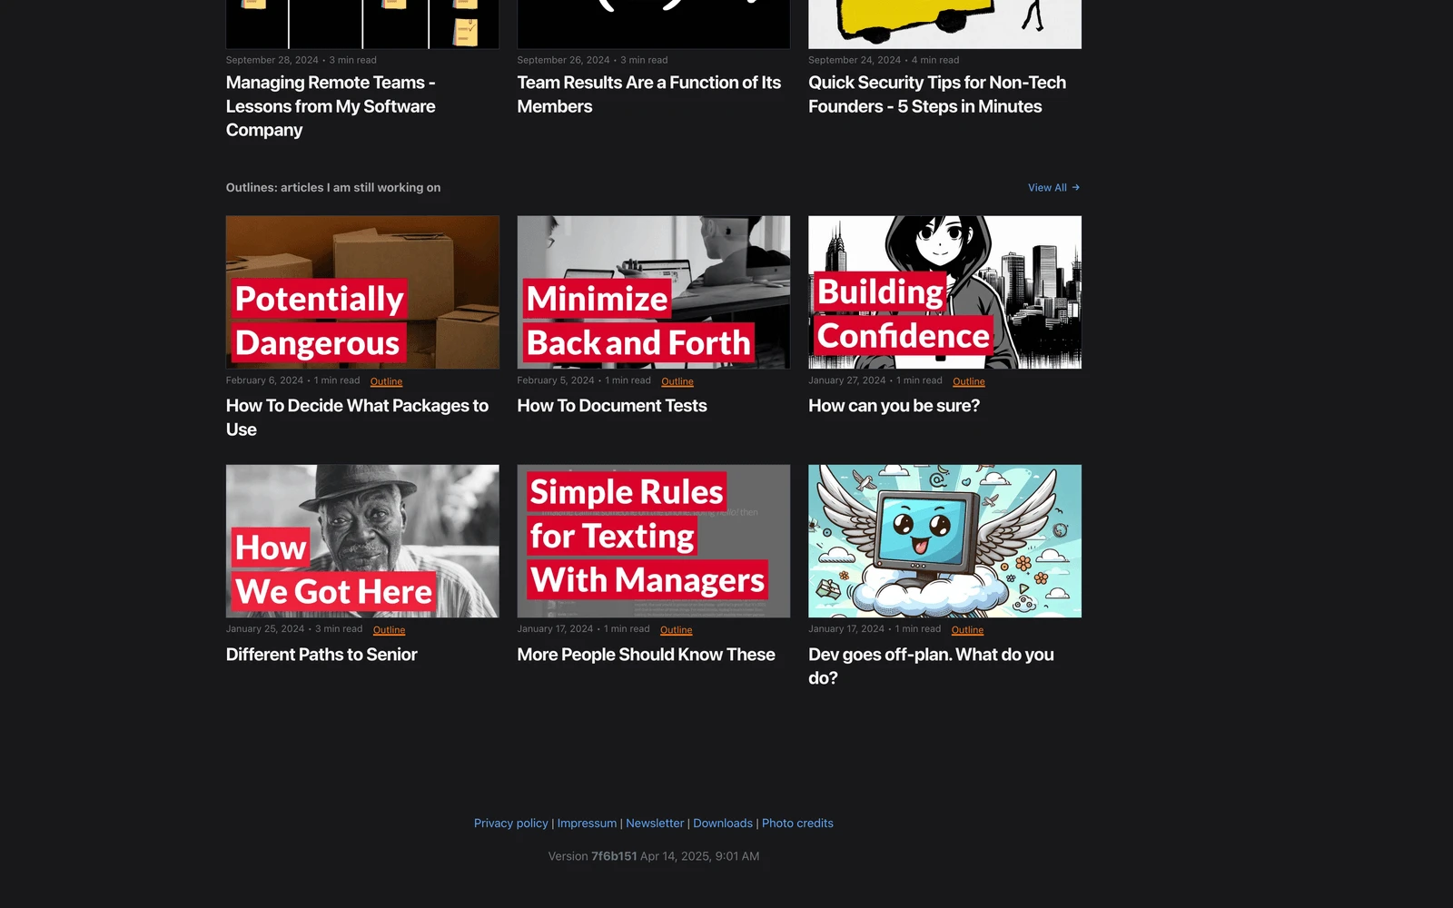Click 'January 25, 2024' date text
The image size is (1453, 908).
pyautogui.click(x=265, y=629)
